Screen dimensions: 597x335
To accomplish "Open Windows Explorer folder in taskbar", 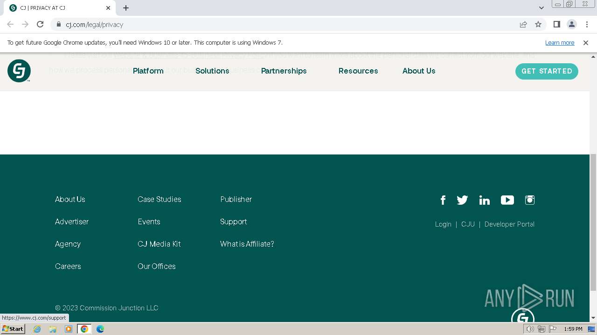I will point(53,329).
